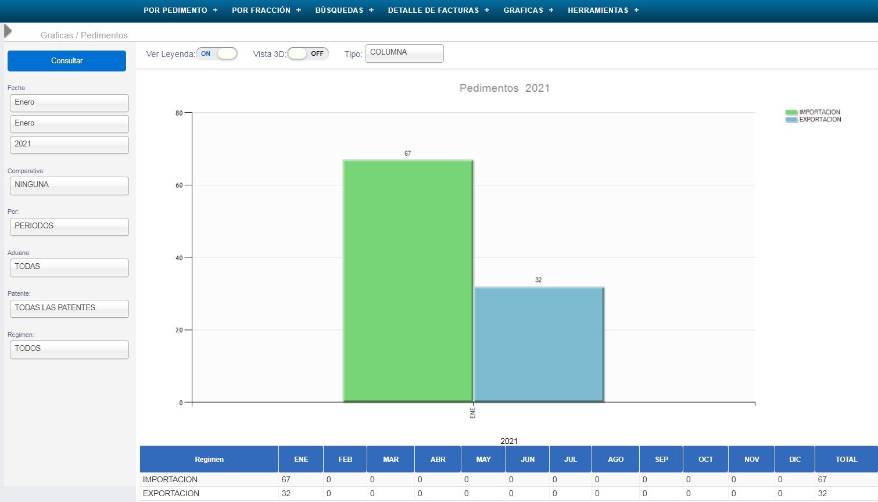Open the GRAFICAS menu
This screenshot has height=502, width=878.
528,10
